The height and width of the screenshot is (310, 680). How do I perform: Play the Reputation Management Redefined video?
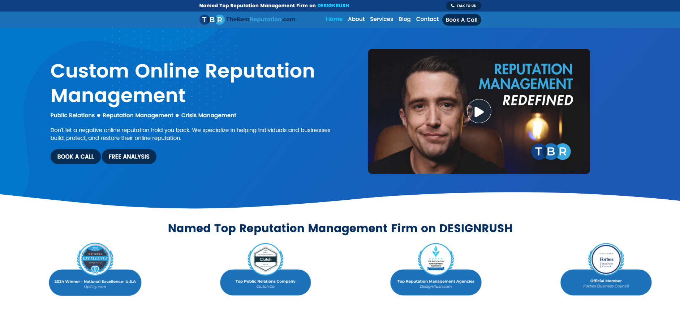pyautogui.click(x=479, y=111)
